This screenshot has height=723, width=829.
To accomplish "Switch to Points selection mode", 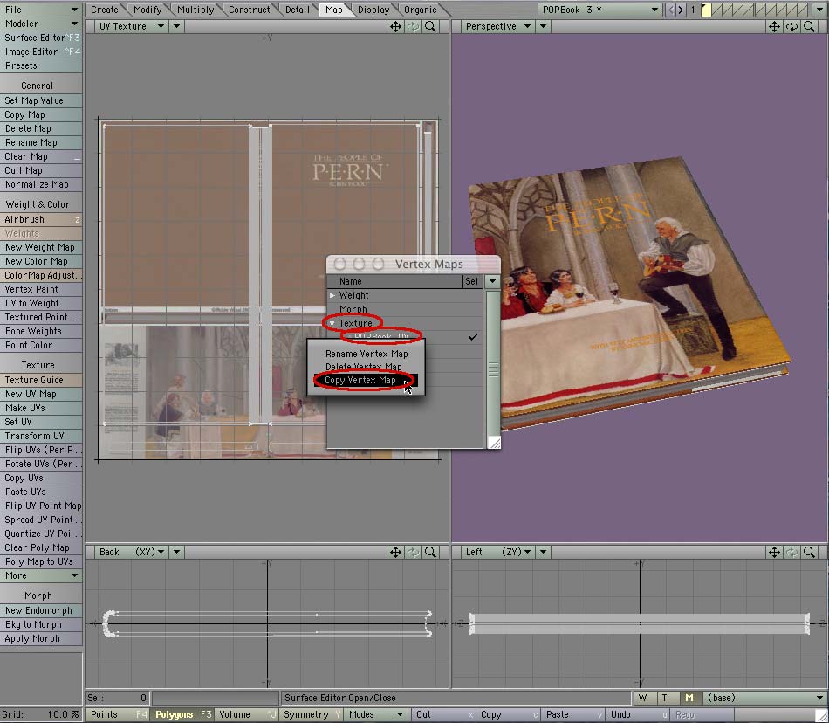I will [x=118, y=714].
